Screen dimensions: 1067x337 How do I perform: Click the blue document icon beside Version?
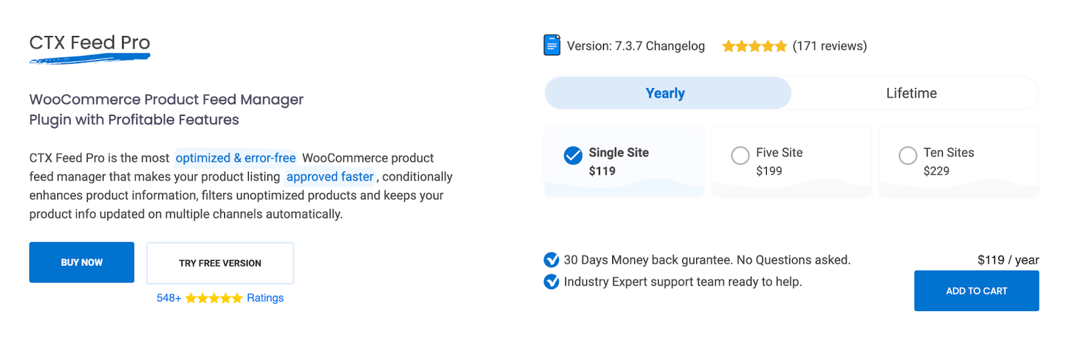click(552, 45)
